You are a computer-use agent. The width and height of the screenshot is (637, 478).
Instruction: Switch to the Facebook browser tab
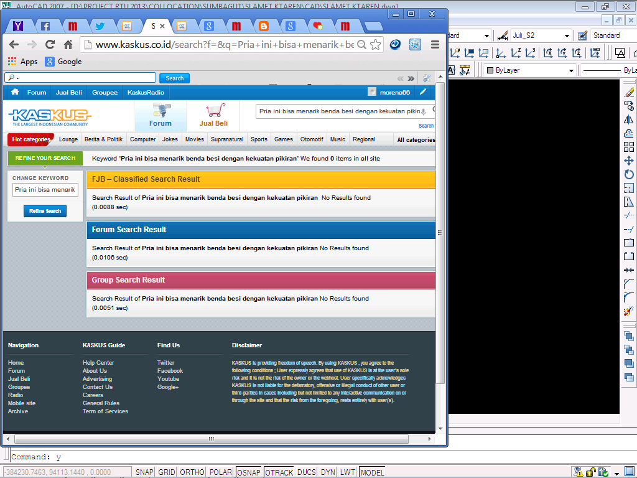[45, 26]
